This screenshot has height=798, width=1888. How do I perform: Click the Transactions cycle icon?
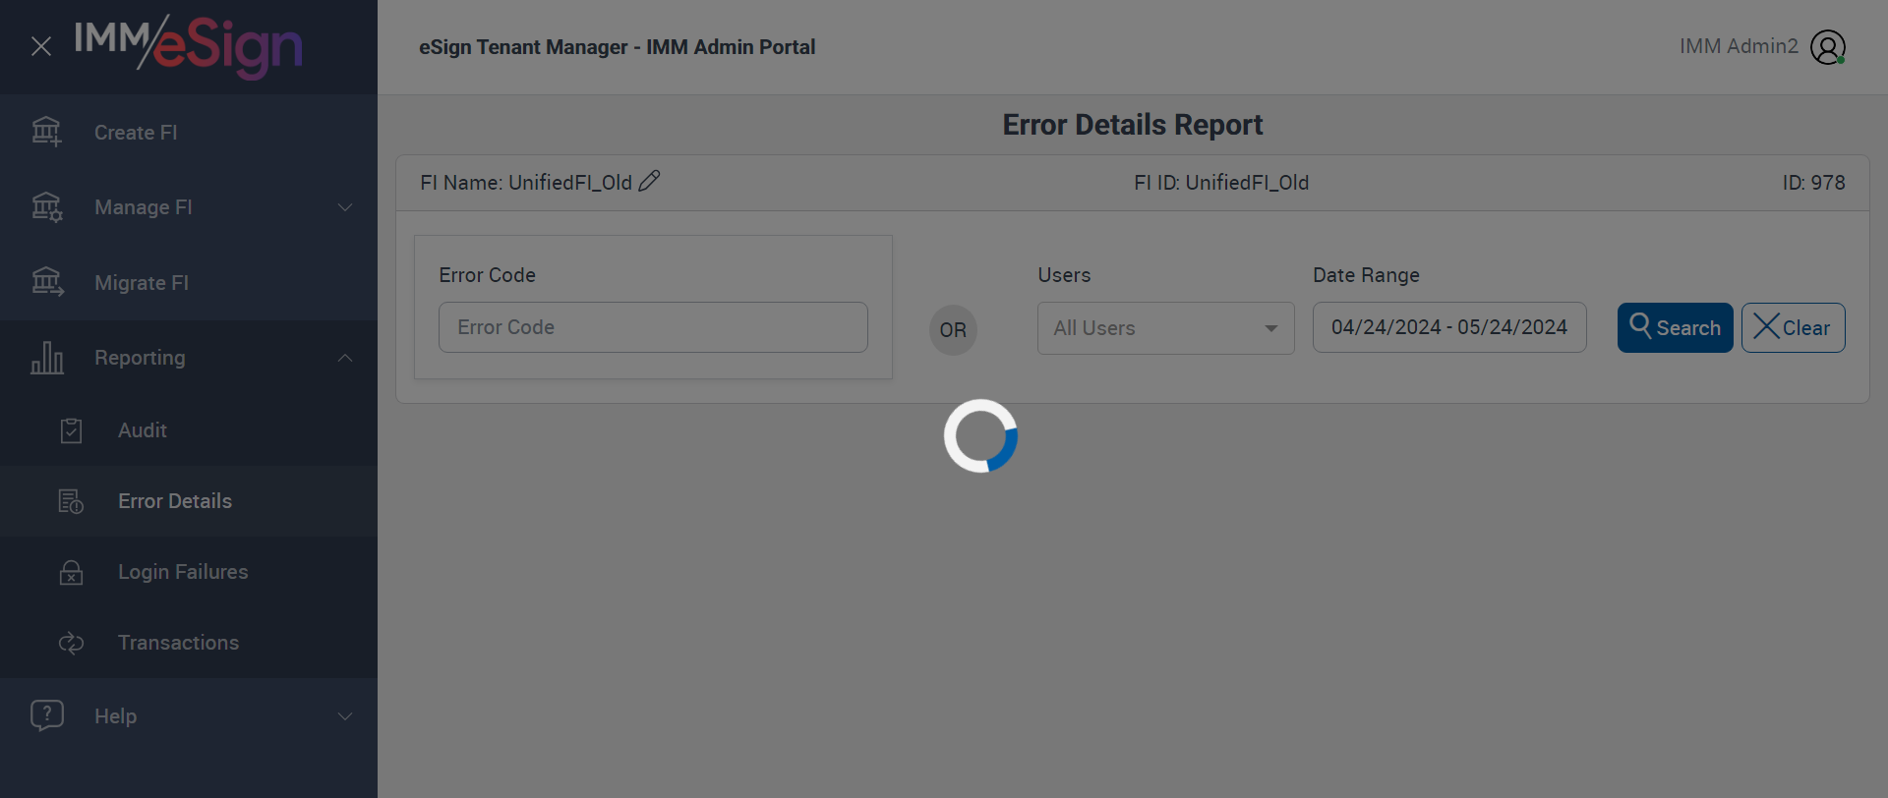point(71,643)
